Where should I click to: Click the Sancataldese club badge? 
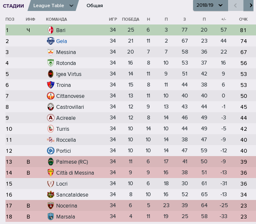(x=51, y=195)
